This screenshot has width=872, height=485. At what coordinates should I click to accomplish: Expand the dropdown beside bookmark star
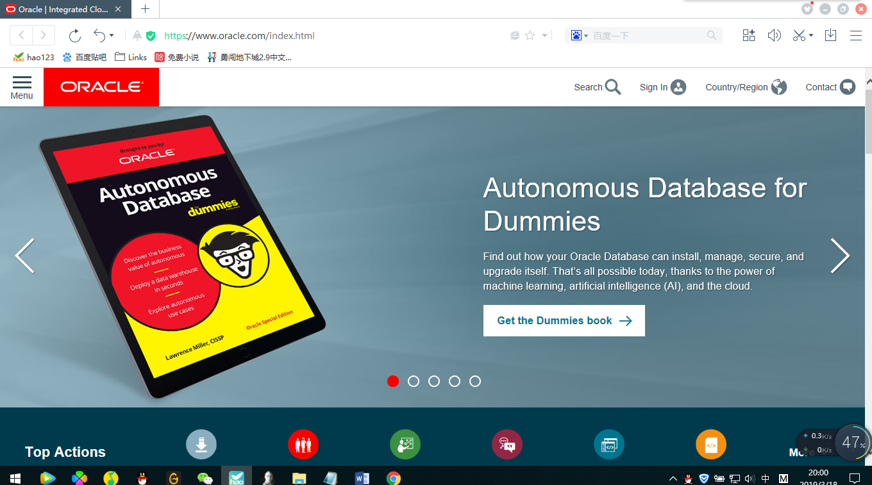pos(545,36)
